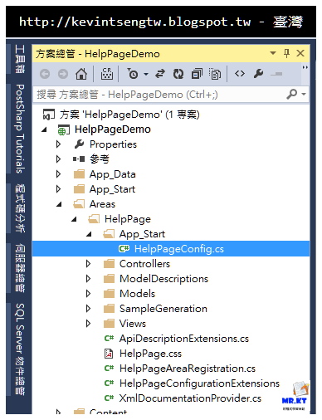This screenshot has height=420, width=322.
Task: Select ApiDescriptionExtensions.cs file
Action: tap(184, 339)
